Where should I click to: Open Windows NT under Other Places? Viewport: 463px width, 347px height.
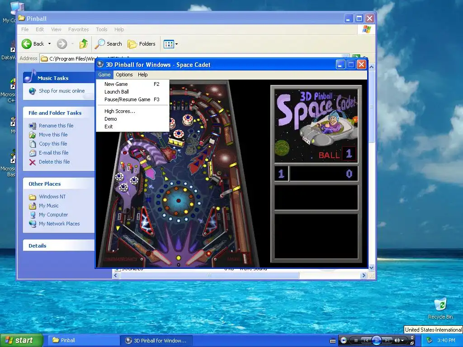[52, 197]
